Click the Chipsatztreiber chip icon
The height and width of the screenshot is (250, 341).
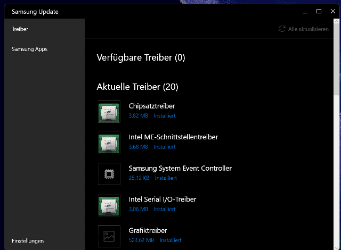pyautogui.click(x=109, y=111)
